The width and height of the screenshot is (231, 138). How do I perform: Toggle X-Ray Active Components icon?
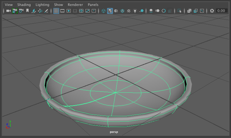point(196,11)
